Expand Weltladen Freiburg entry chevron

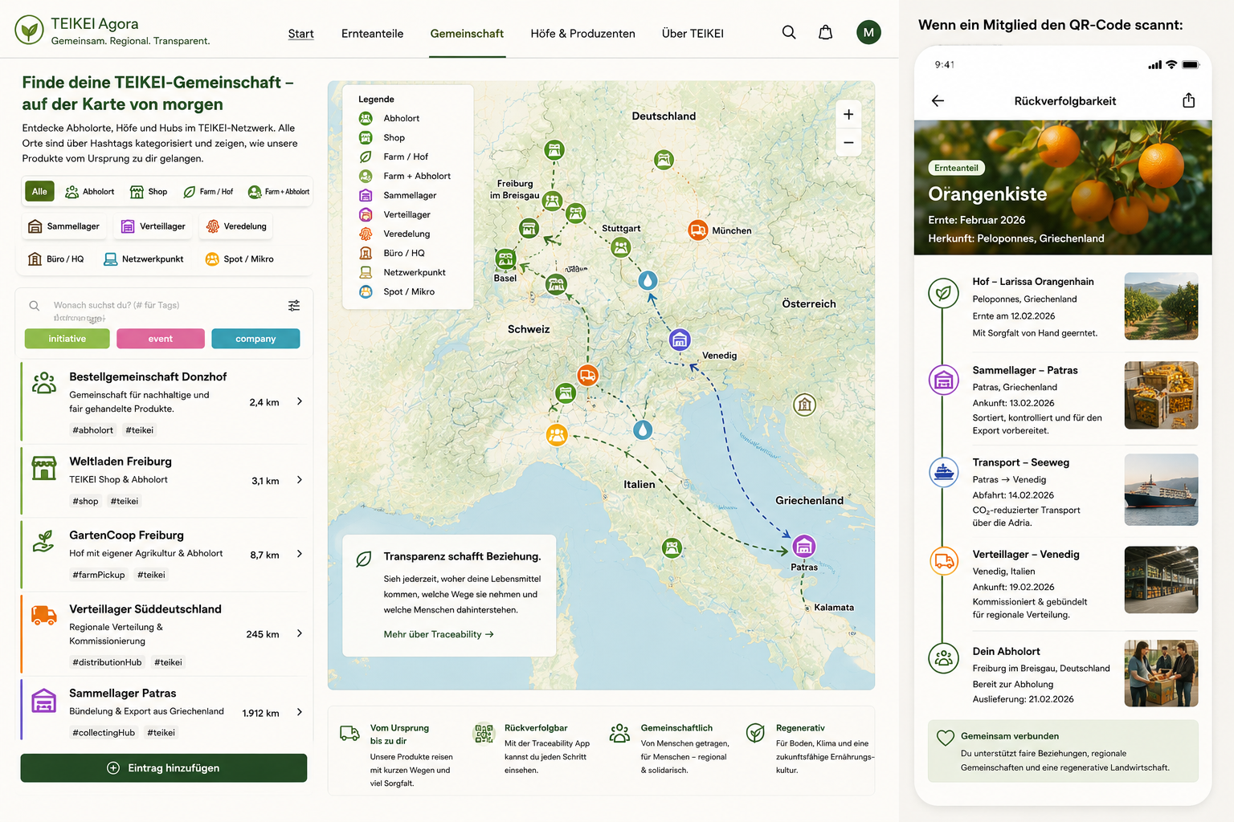[300, 480]
